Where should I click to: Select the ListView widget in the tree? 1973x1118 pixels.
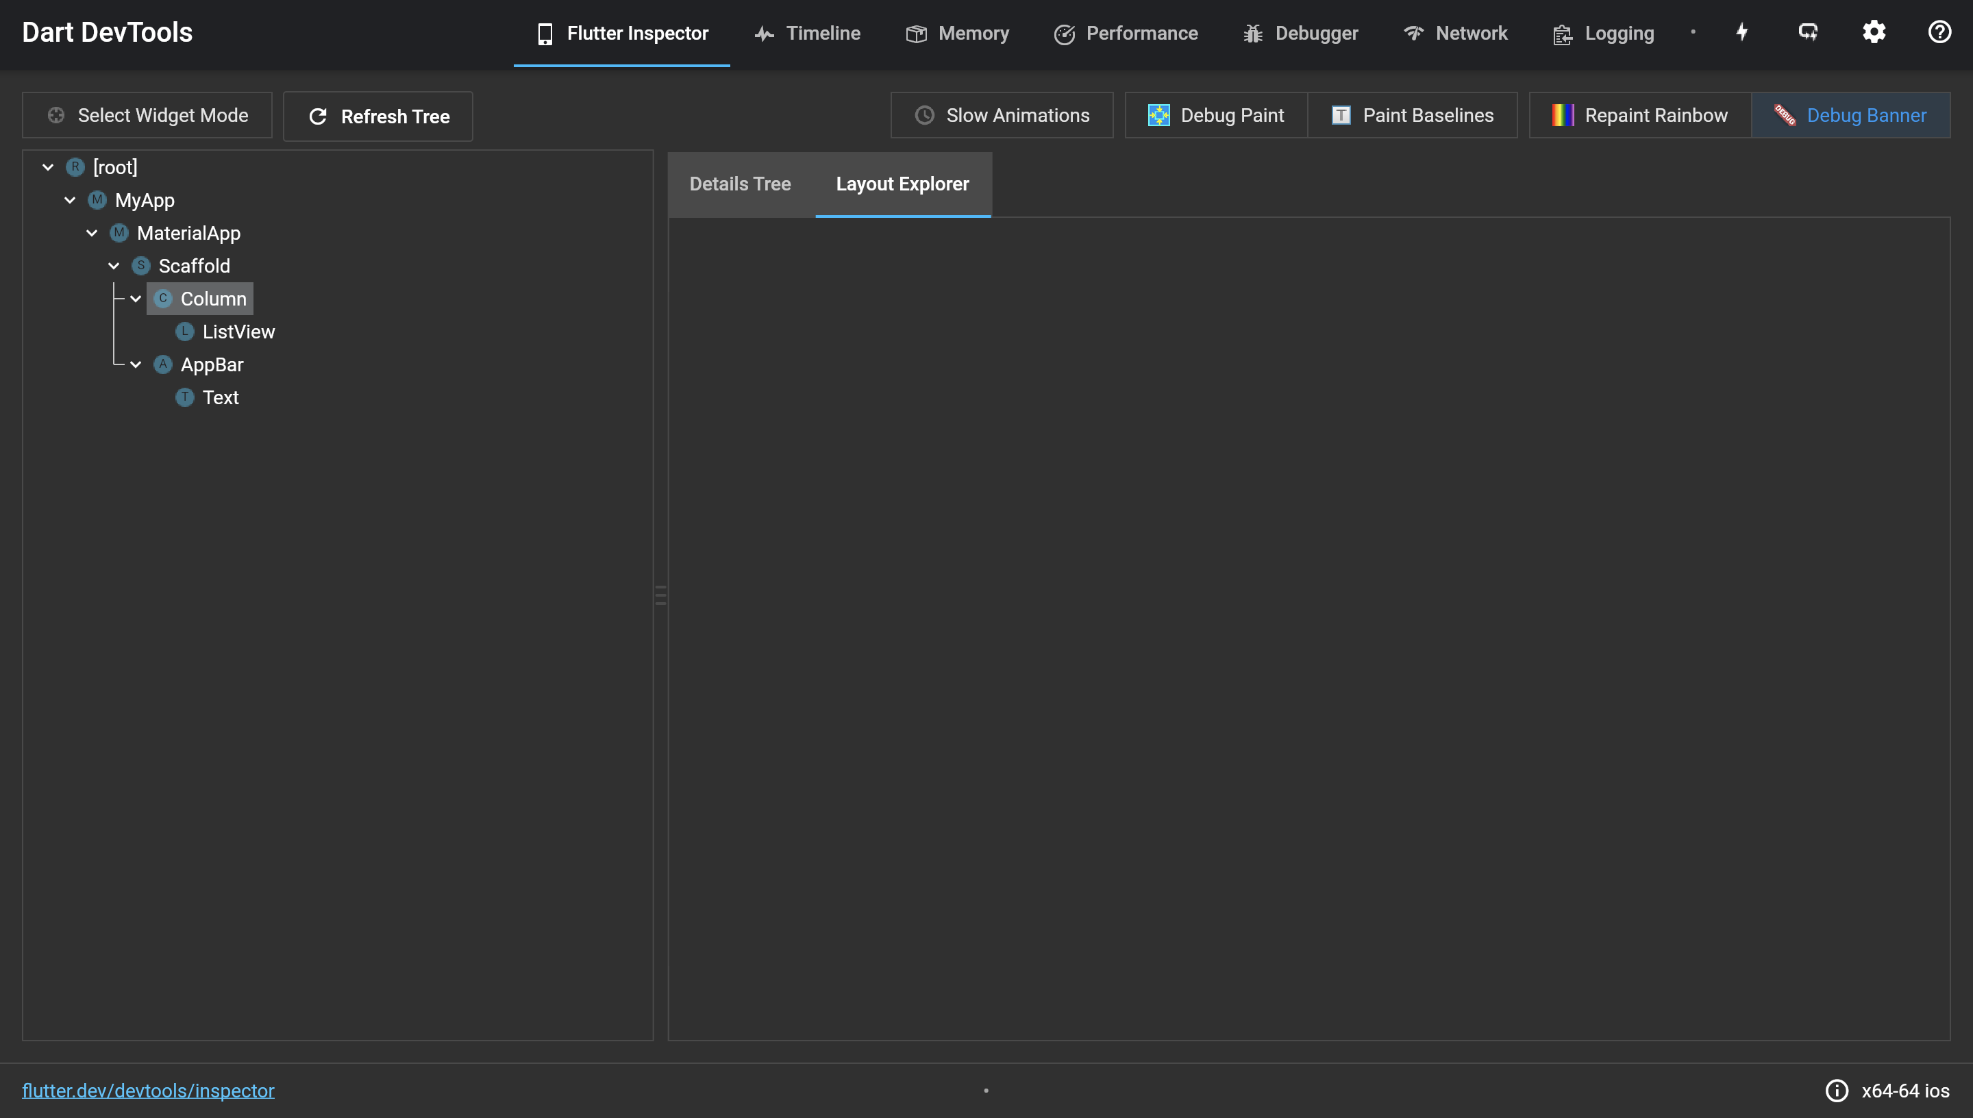pyautogui.click(x=238, y=331)
